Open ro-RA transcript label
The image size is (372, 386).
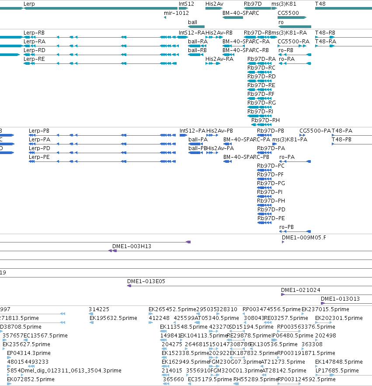(286, 59)
